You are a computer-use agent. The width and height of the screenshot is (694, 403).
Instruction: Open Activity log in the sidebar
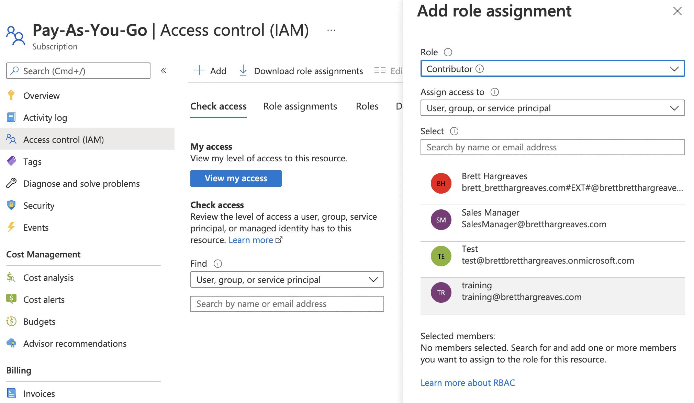click(87, 117)
